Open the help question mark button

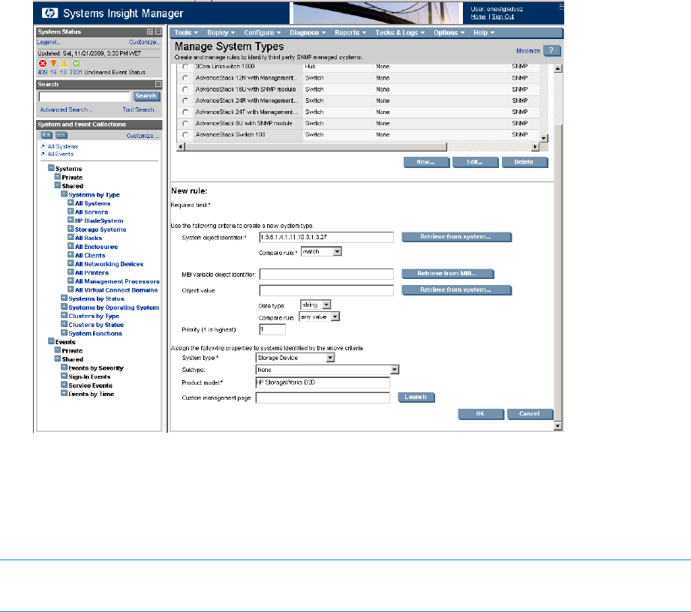pyautogui.click(x=551, y=51)
